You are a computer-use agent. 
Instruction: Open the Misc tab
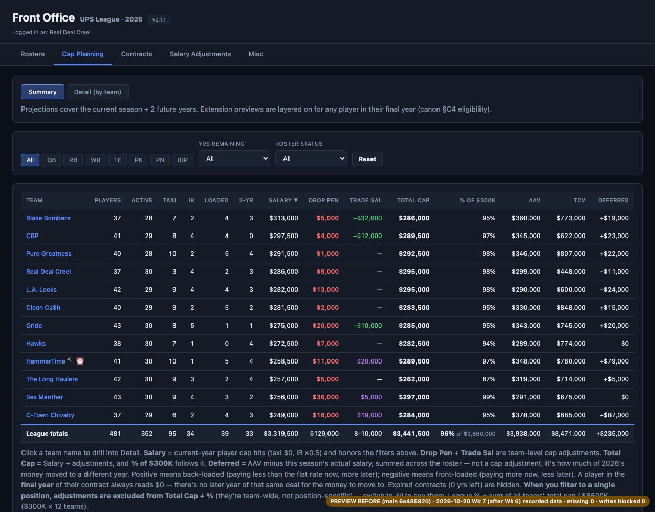tap(256, 54)
